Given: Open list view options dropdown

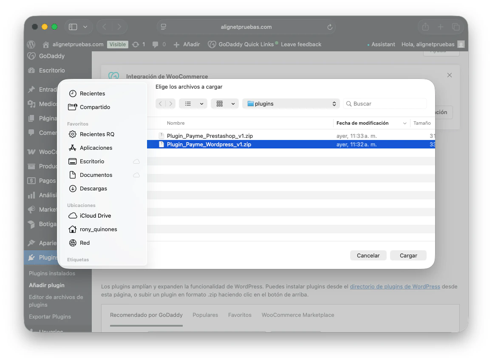Looking at the screenshot, I should (x=193, y=103).
